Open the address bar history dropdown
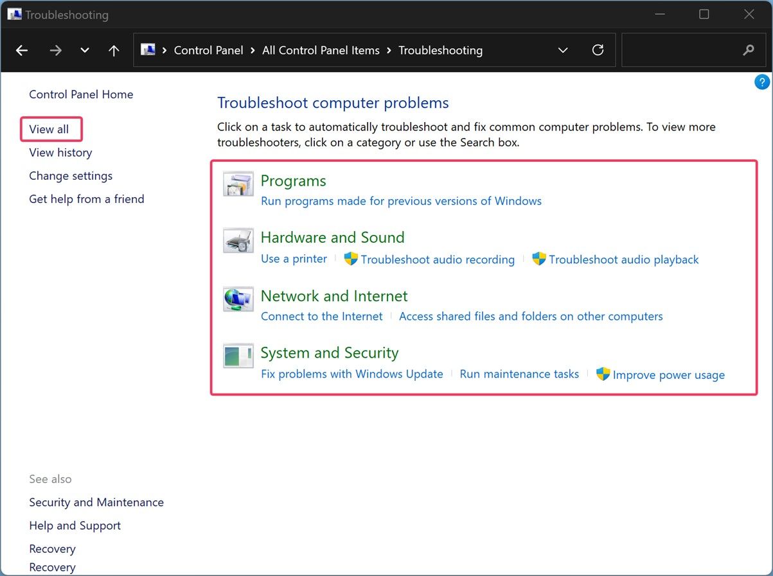 [x=563, y=50]
